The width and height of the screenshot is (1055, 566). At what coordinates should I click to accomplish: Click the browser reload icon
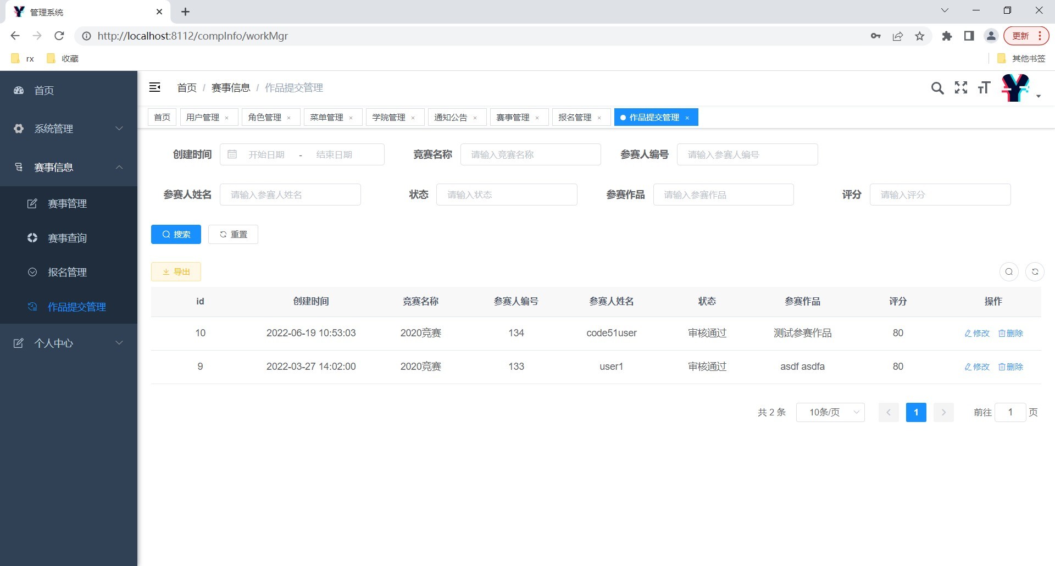click(59, 36)
